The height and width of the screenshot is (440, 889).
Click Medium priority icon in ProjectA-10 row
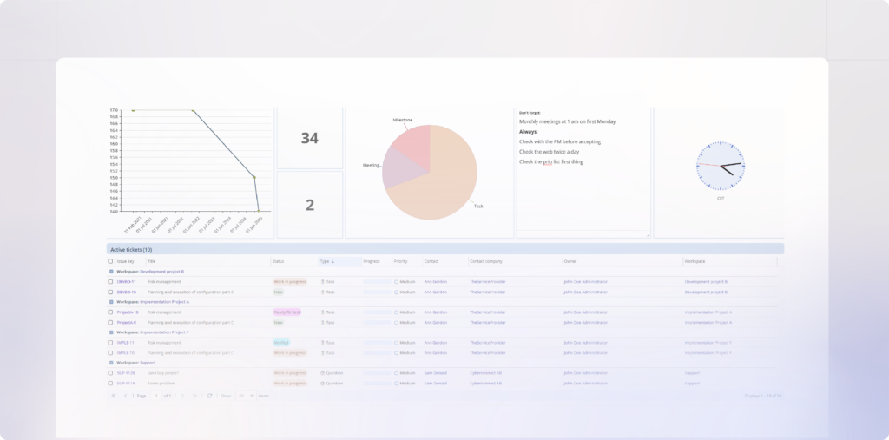tap(396, 312)
